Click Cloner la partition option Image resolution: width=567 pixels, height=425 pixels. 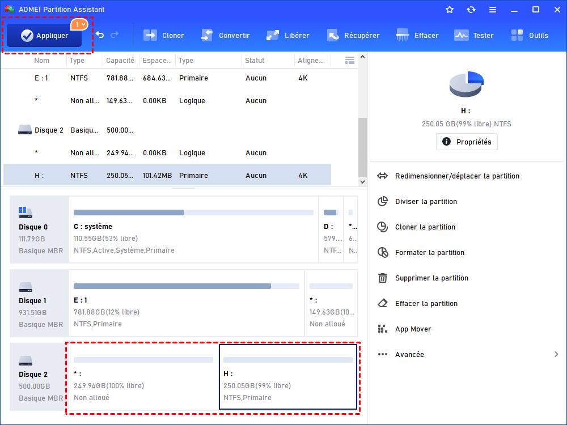pyautogui.click(x=425, y=227)
